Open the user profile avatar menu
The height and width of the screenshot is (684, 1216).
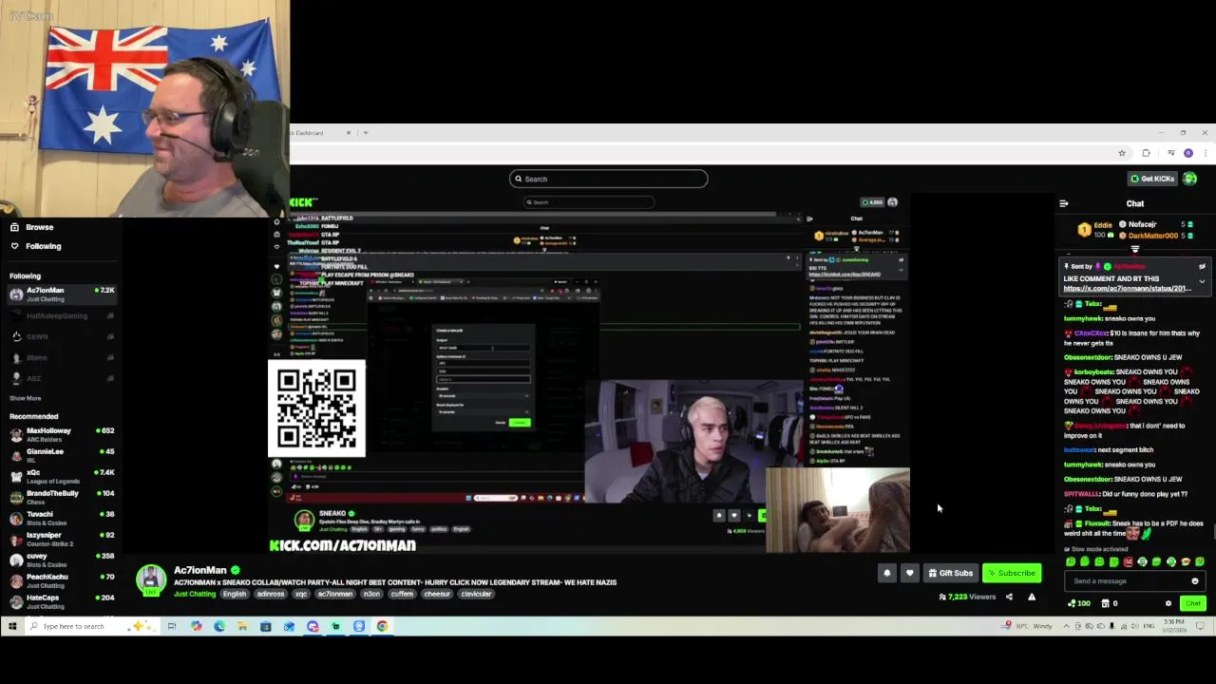click(x=1190, y=179)
